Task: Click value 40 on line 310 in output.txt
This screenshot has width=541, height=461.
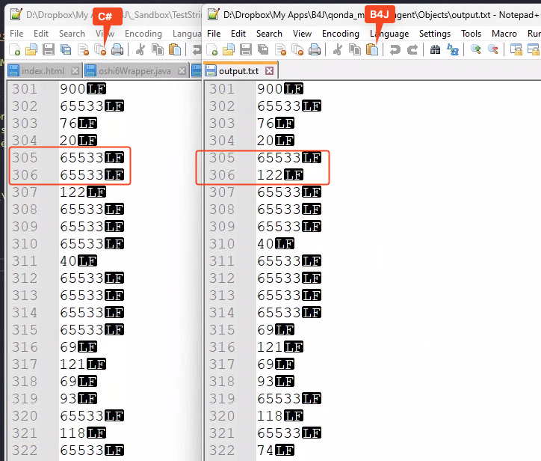Action: point(265,244)
